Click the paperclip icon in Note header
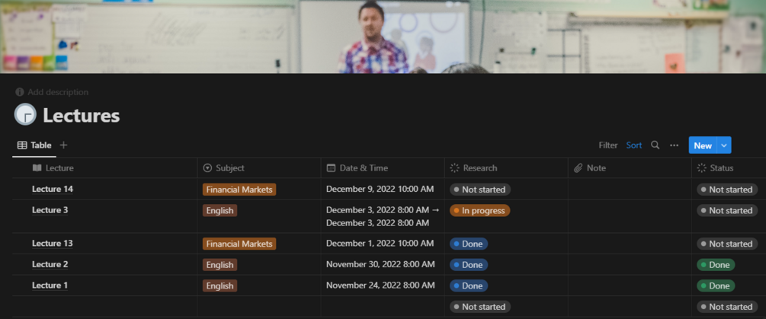The image size is (766, 319). click(x=579, y=168)
